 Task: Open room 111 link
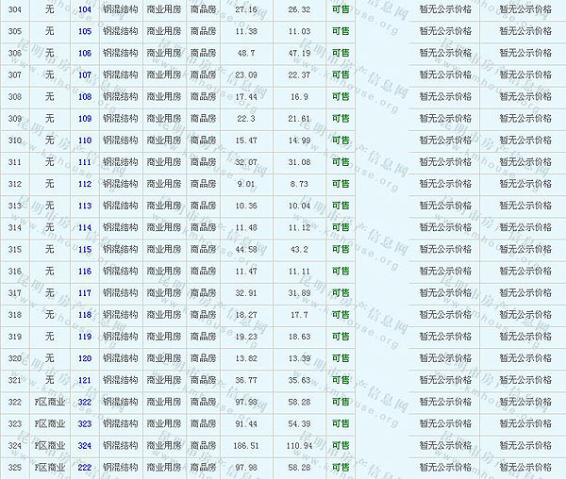coord(85,162)
